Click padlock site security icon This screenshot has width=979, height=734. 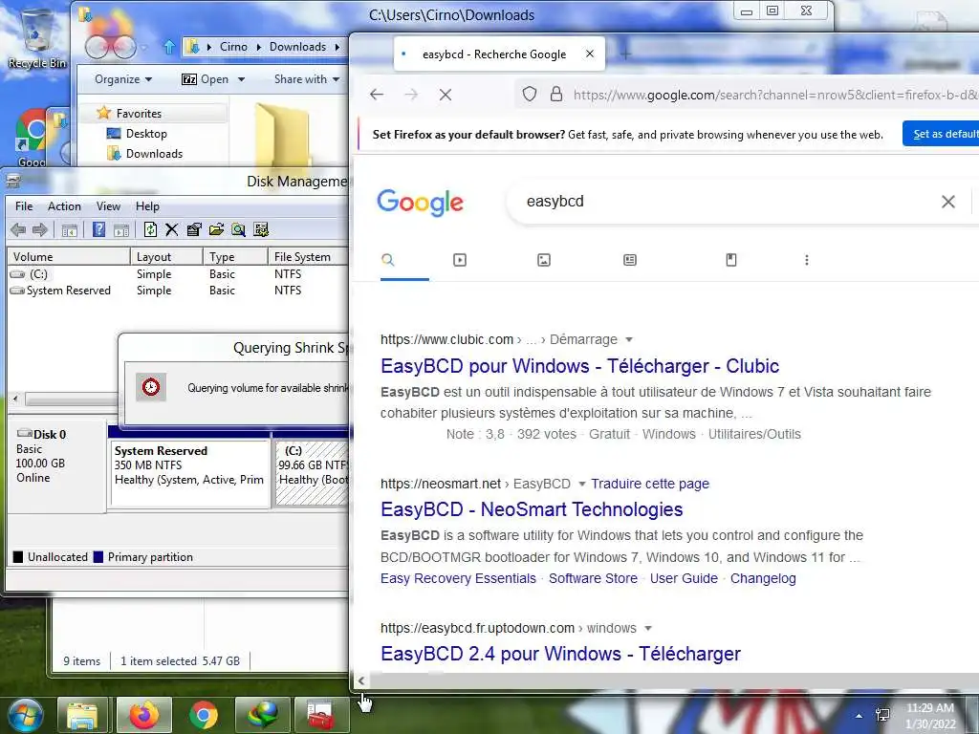[555, 95]
